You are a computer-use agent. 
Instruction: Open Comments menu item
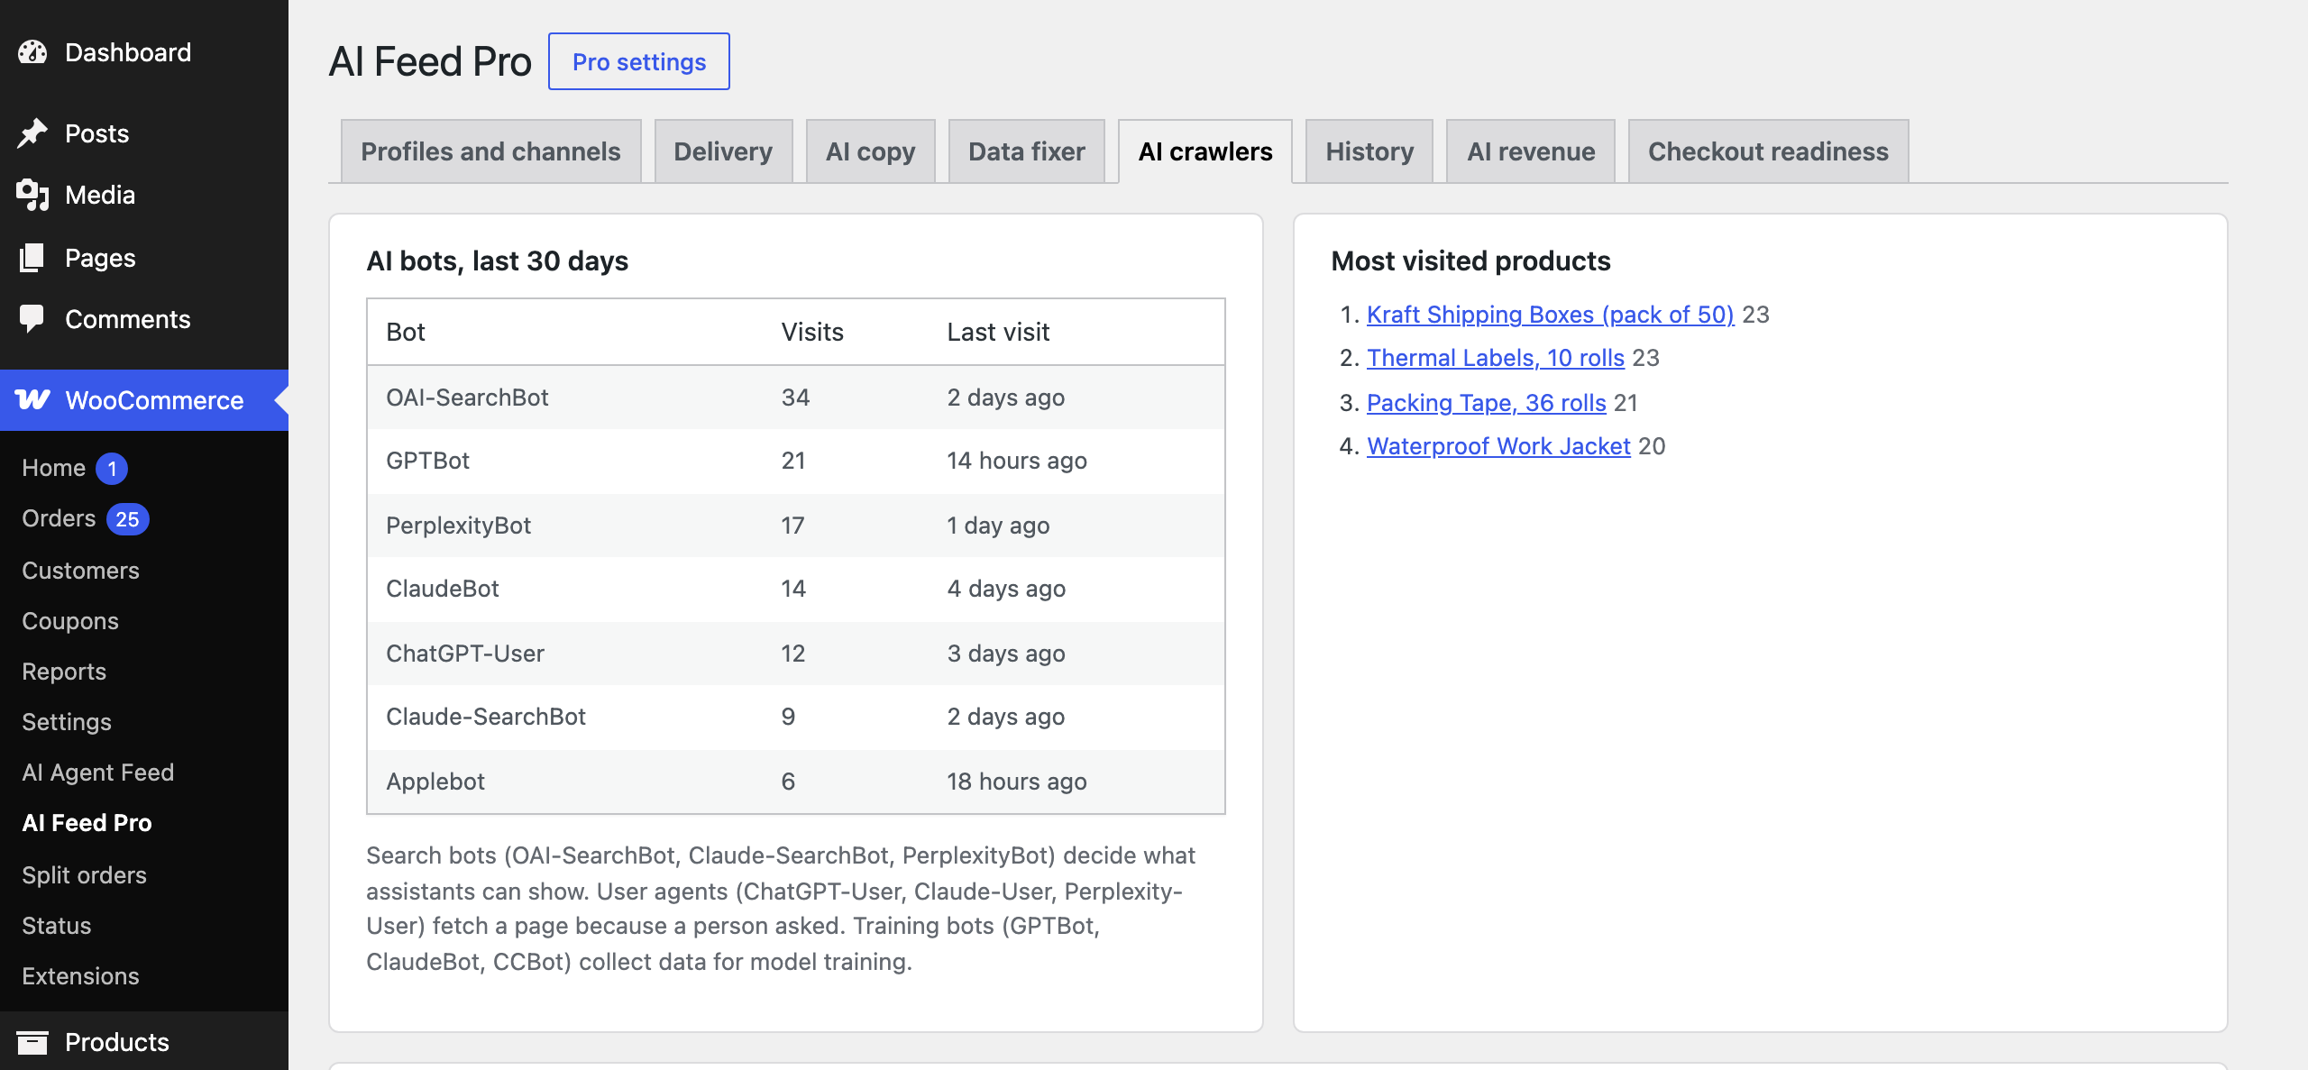point(144,319)
